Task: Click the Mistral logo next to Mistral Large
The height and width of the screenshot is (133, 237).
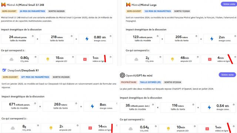Action: [x=128, y=5]
